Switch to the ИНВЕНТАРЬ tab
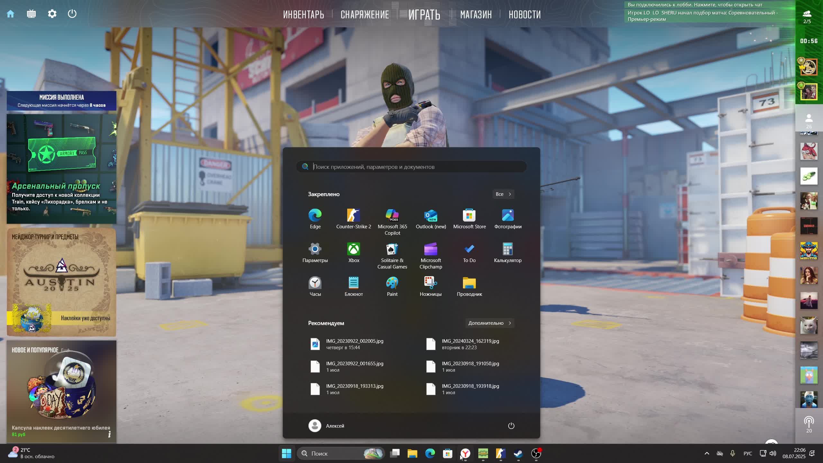 (x=303, y=14)
